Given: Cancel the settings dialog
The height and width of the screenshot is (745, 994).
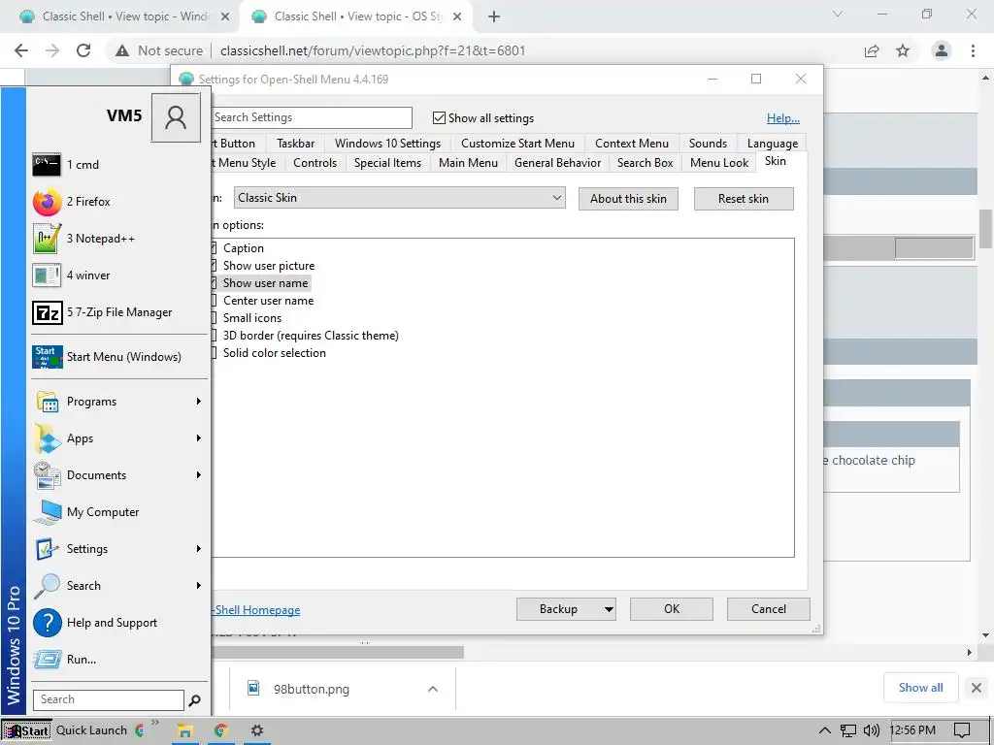Looking at the screenshot, I should 769,609.
